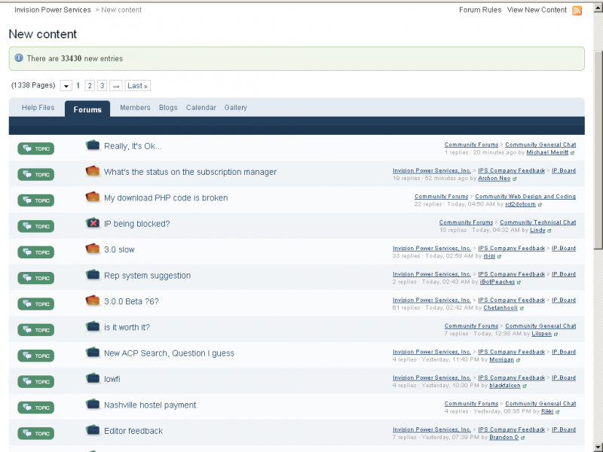This screenshot has width=603, height=452.
Task: Click the next page arrow button
Action: tap(116, 86)
